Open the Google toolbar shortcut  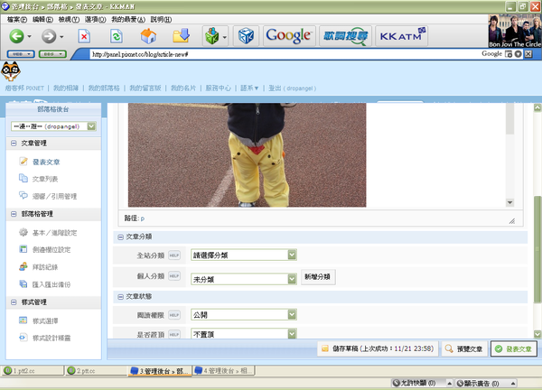tap(289, 36)
